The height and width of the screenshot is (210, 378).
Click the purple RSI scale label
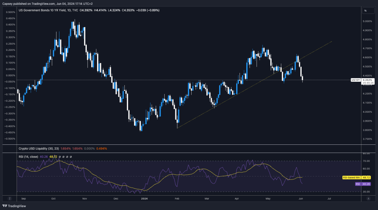click(357, 183)
